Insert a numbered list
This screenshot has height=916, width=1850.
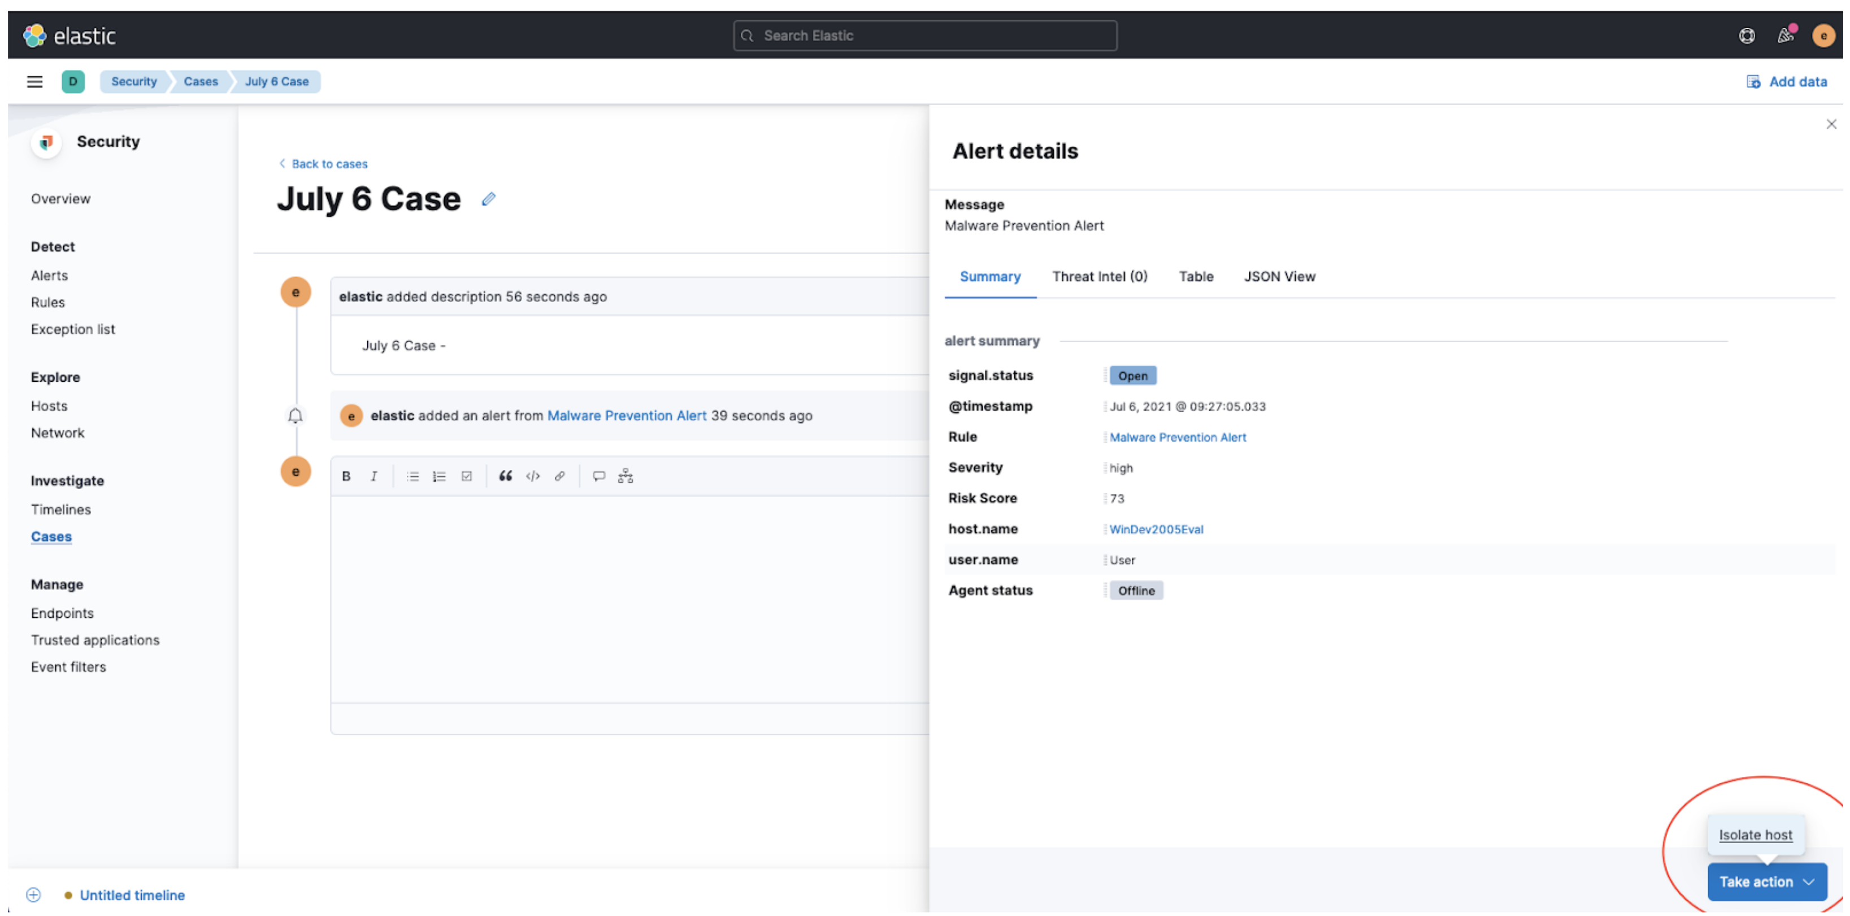(x=440, y=476)
